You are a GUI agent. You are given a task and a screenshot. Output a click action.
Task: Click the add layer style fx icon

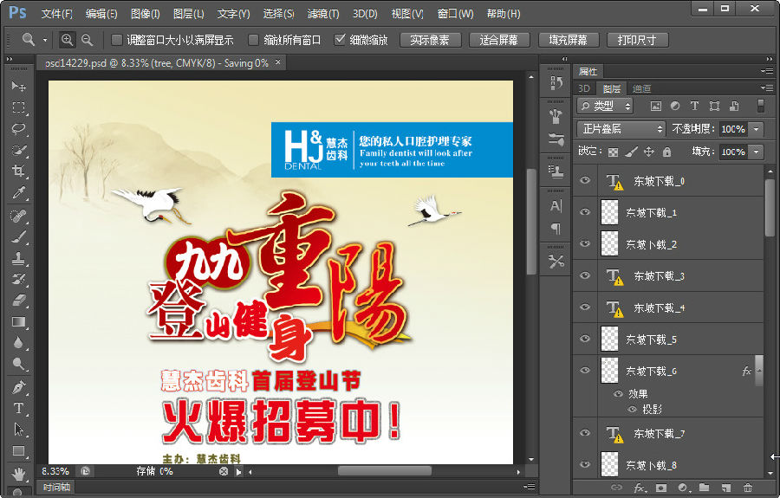[640, 488]
